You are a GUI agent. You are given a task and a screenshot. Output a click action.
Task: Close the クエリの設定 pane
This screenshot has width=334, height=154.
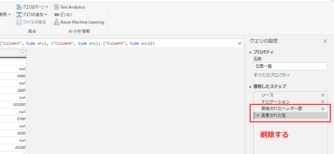coord(325,41)
